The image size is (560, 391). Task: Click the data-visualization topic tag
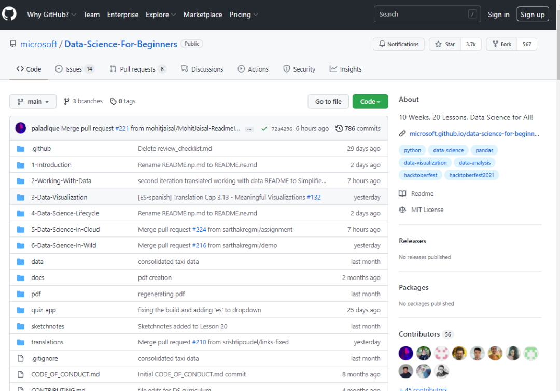pyautogui.click(x=425, y=163)
